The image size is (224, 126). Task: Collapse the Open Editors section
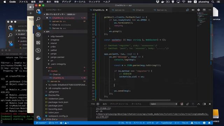point(65,14)
